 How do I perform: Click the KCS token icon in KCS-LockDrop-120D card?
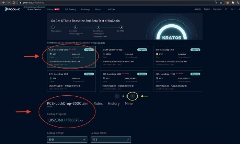pos(157,79)
